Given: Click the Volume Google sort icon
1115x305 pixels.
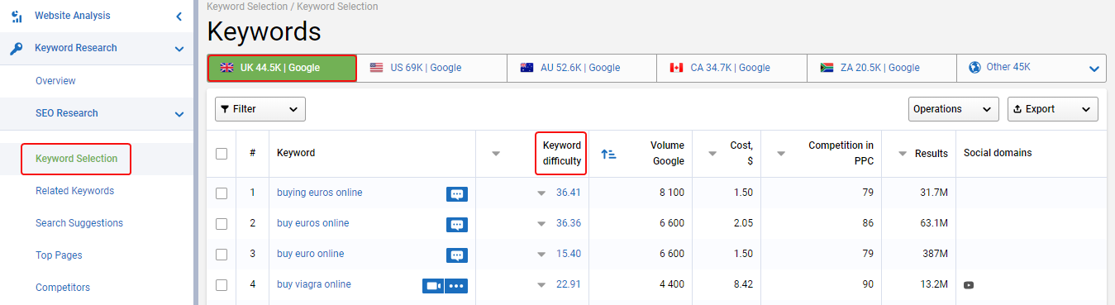Looking at the screenshot, I should coord(608,154).
